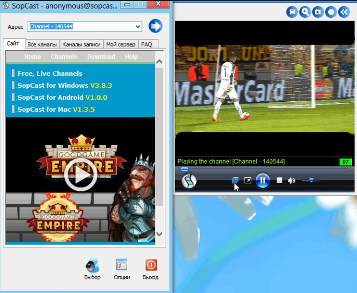Click SopCast for Windows V3.8.3 link
Screen dimensions: 357x293
[x=64, y=85]
